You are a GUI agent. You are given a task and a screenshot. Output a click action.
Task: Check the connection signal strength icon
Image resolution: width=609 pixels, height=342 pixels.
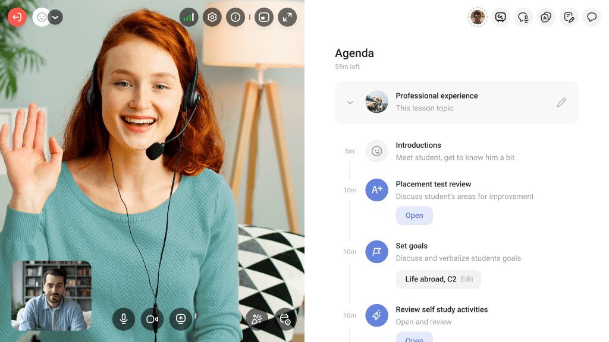coord(189,17)
